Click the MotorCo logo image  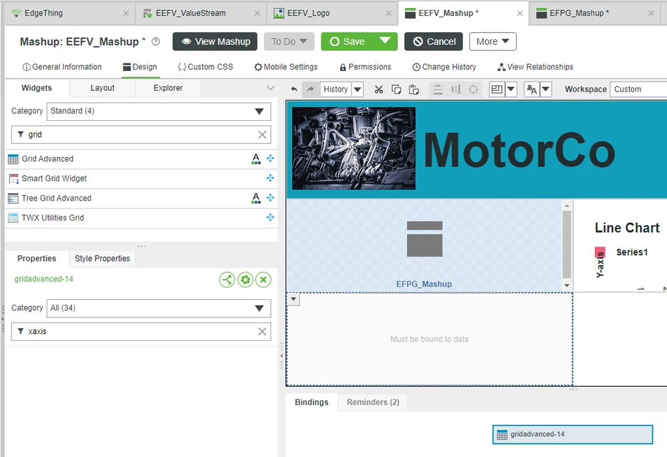(x=354, y=148)
